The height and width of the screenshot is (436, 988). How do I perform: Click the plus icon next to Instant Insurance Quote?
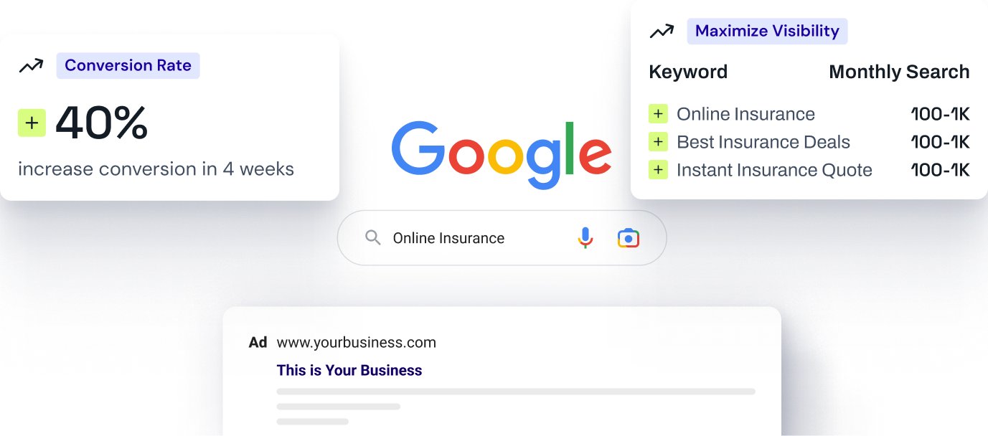coord(658,170)
